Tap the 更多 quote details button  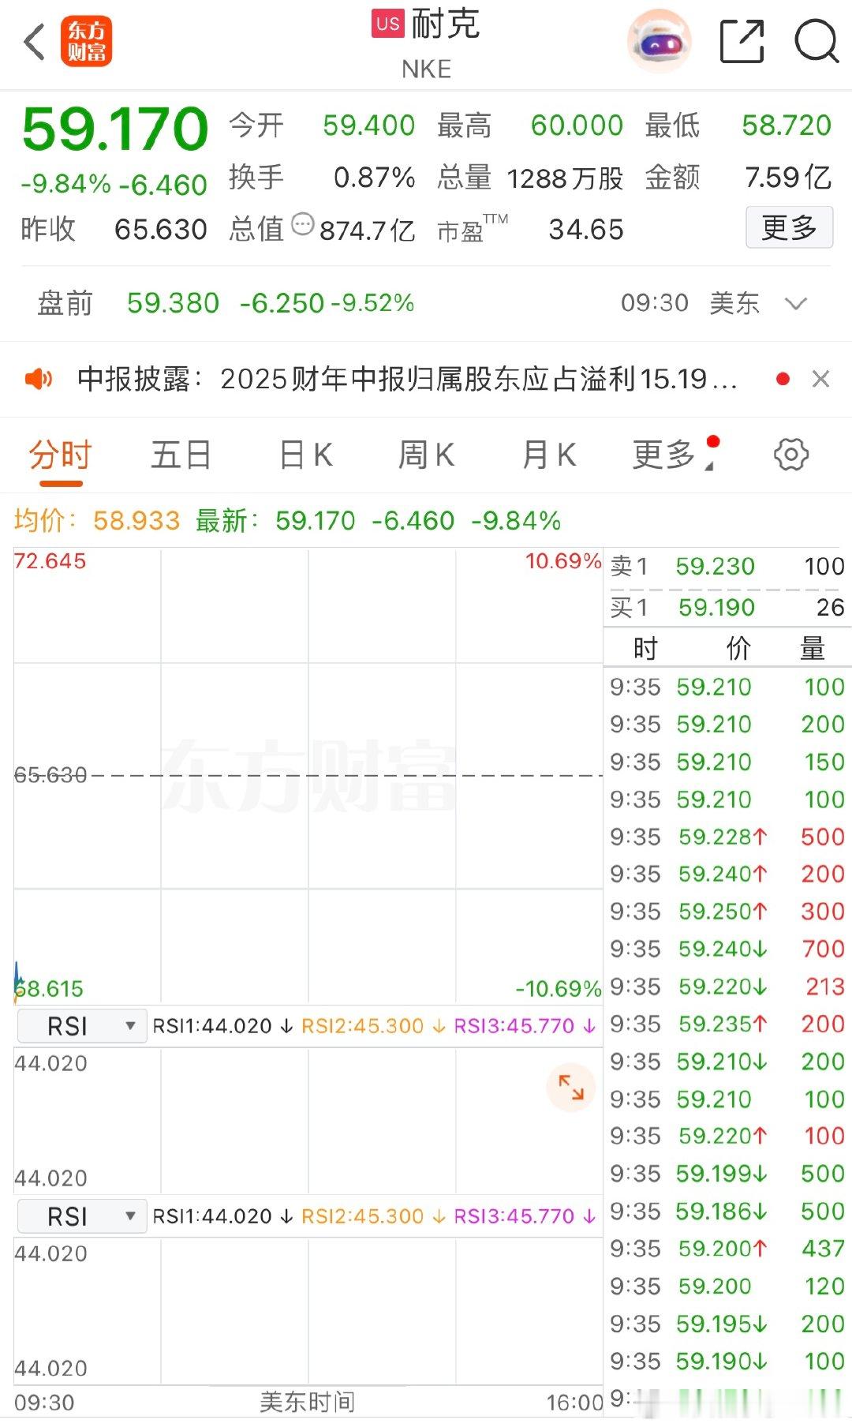789,227
